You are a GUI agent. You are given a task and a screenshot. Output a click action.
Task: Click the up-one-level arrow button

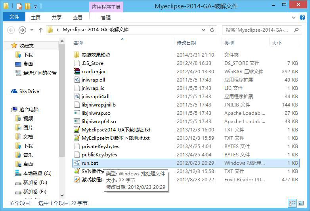pos(40,30)
